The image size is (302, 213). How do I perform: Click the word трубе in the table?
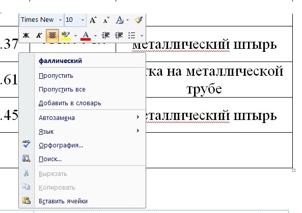(x=204, y=89)
